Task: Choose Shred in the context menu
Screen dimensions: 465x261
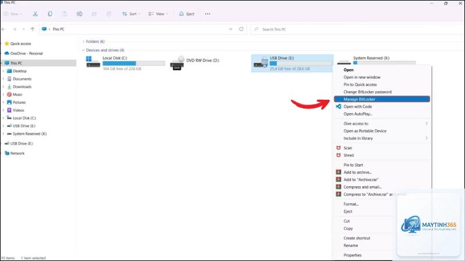Action: [348, 155]
